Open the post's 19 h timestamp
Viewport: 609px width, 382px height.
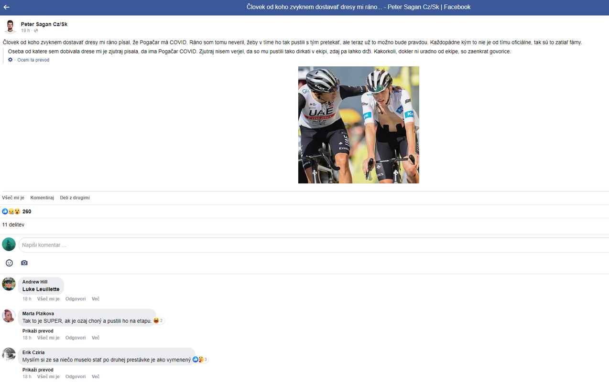(x=25, y=31)
